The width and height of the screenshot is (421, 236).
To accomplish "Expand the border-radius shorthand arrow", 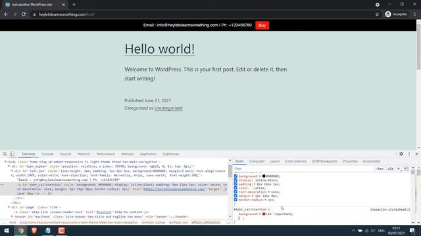I will pos(266,200).
